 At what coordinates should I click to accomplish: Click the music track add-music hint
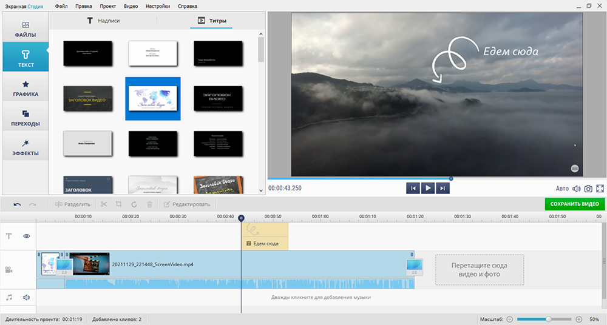tap(321, 298)
